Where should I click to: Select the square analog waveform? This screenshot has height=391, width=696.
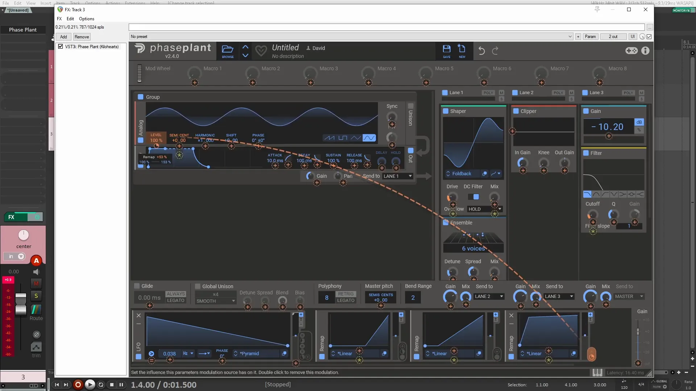click(343, 138)
